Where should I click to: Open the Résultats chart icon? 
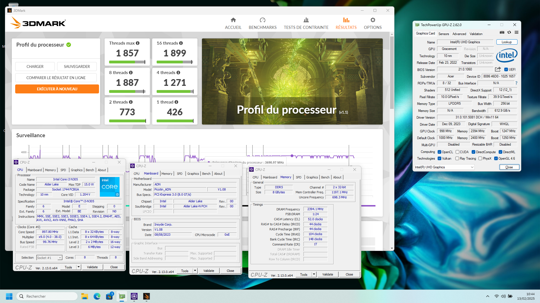coord(346,20)
